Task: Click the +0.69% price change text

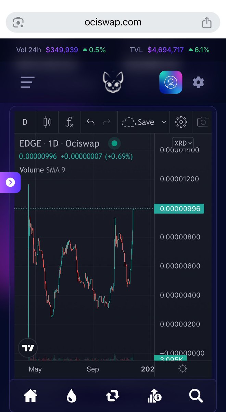Action: click(119, 157)
